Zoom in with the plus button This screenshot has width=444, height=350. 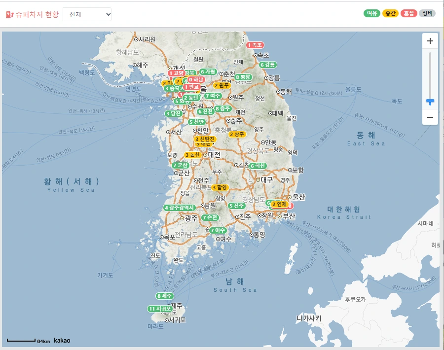pos(430,41)
